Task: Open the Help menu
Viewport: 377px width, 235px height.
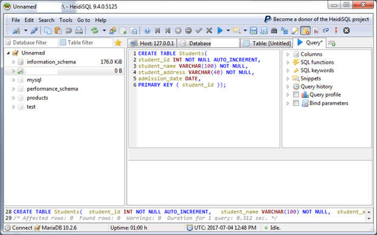Action: pos(100,20)
